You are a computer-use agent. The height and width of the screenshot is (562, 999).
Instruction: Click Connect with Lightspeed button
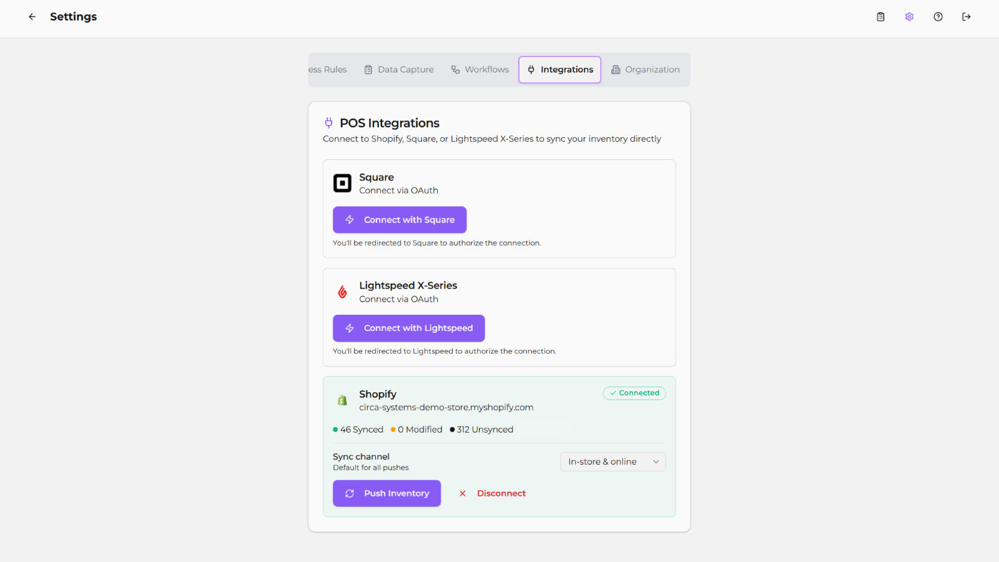[x=409, y=328]
